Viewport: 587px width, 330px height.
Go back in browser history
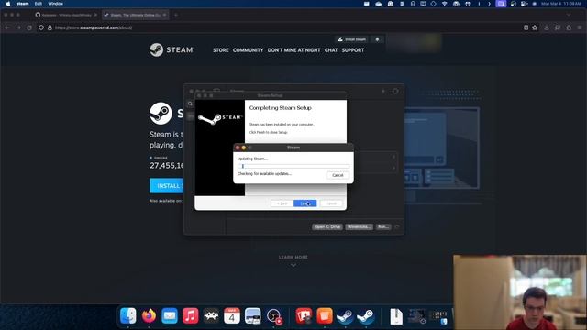pyautogui.click(x=7, y=27)
